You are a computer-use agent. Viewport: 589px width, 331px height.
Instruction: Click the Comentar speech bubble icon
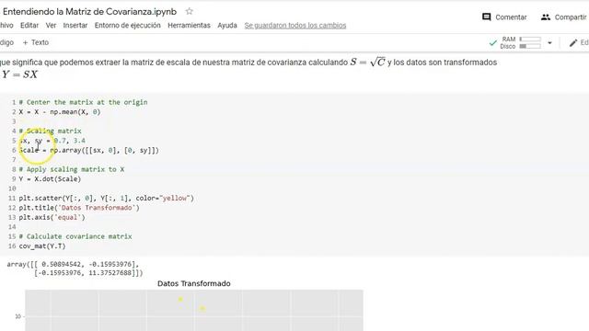(487, 17)
